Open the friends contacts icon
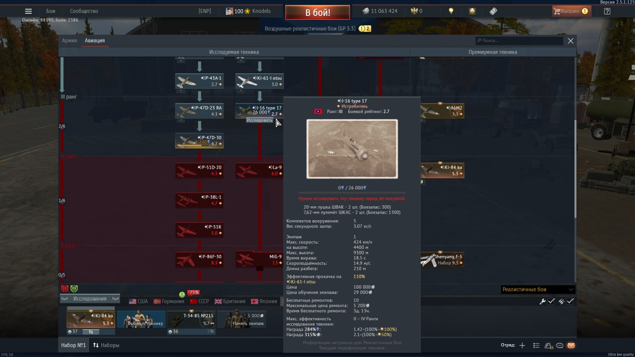This screenshot has width=635, height=357. click(549, 346)
